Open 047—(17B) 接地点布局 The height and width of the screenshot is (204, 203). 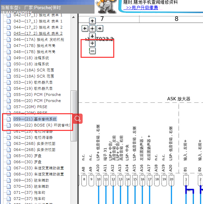[34, 46]
